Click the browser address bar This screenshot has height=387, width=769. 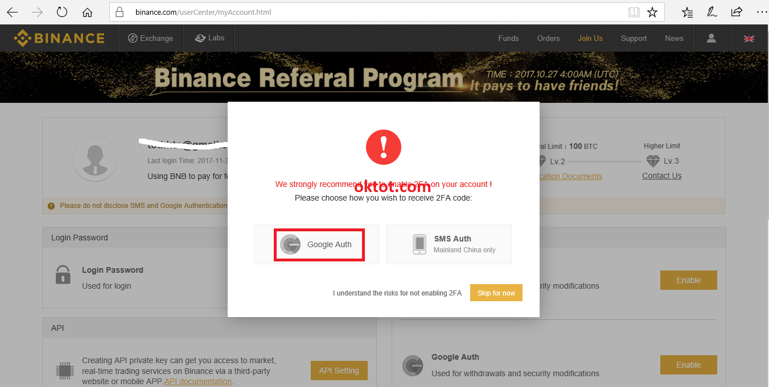coord(376,12)
